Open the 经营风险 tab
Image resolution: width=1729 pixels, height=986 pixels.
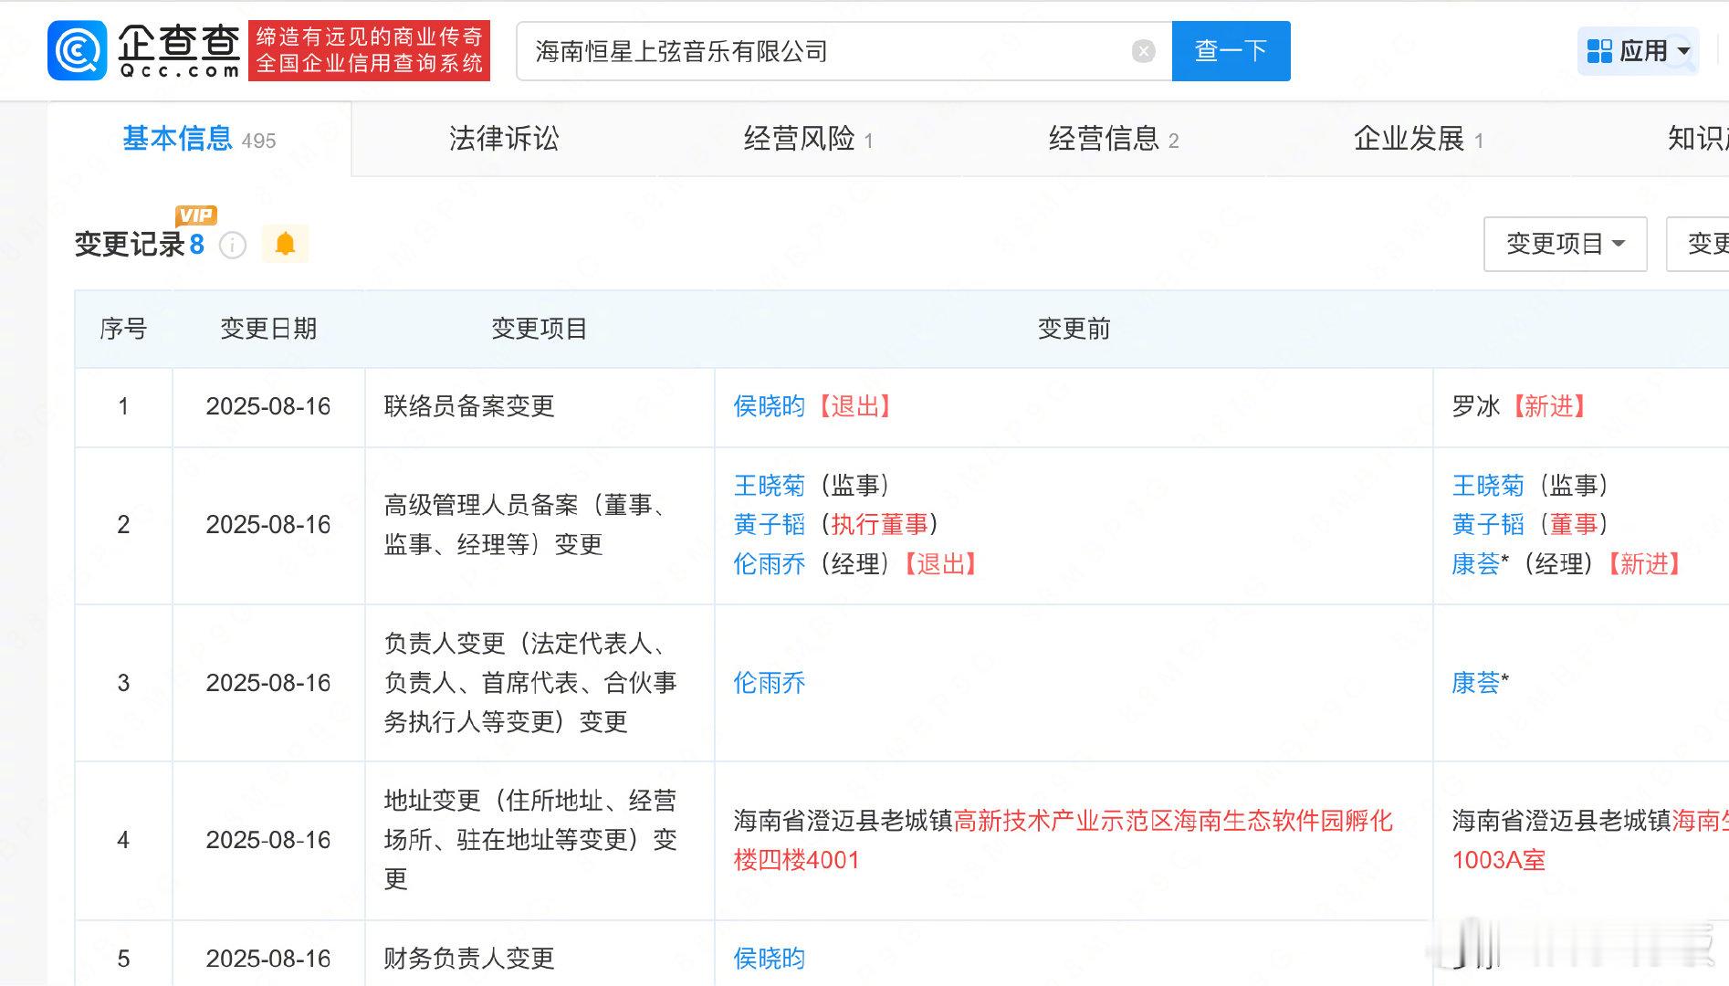point(808,139)
